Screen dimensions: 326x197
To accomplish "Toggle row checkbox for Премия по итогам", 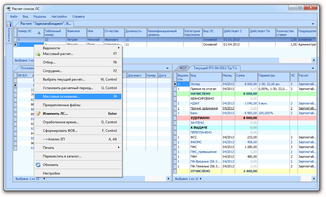I will point(175,89).
